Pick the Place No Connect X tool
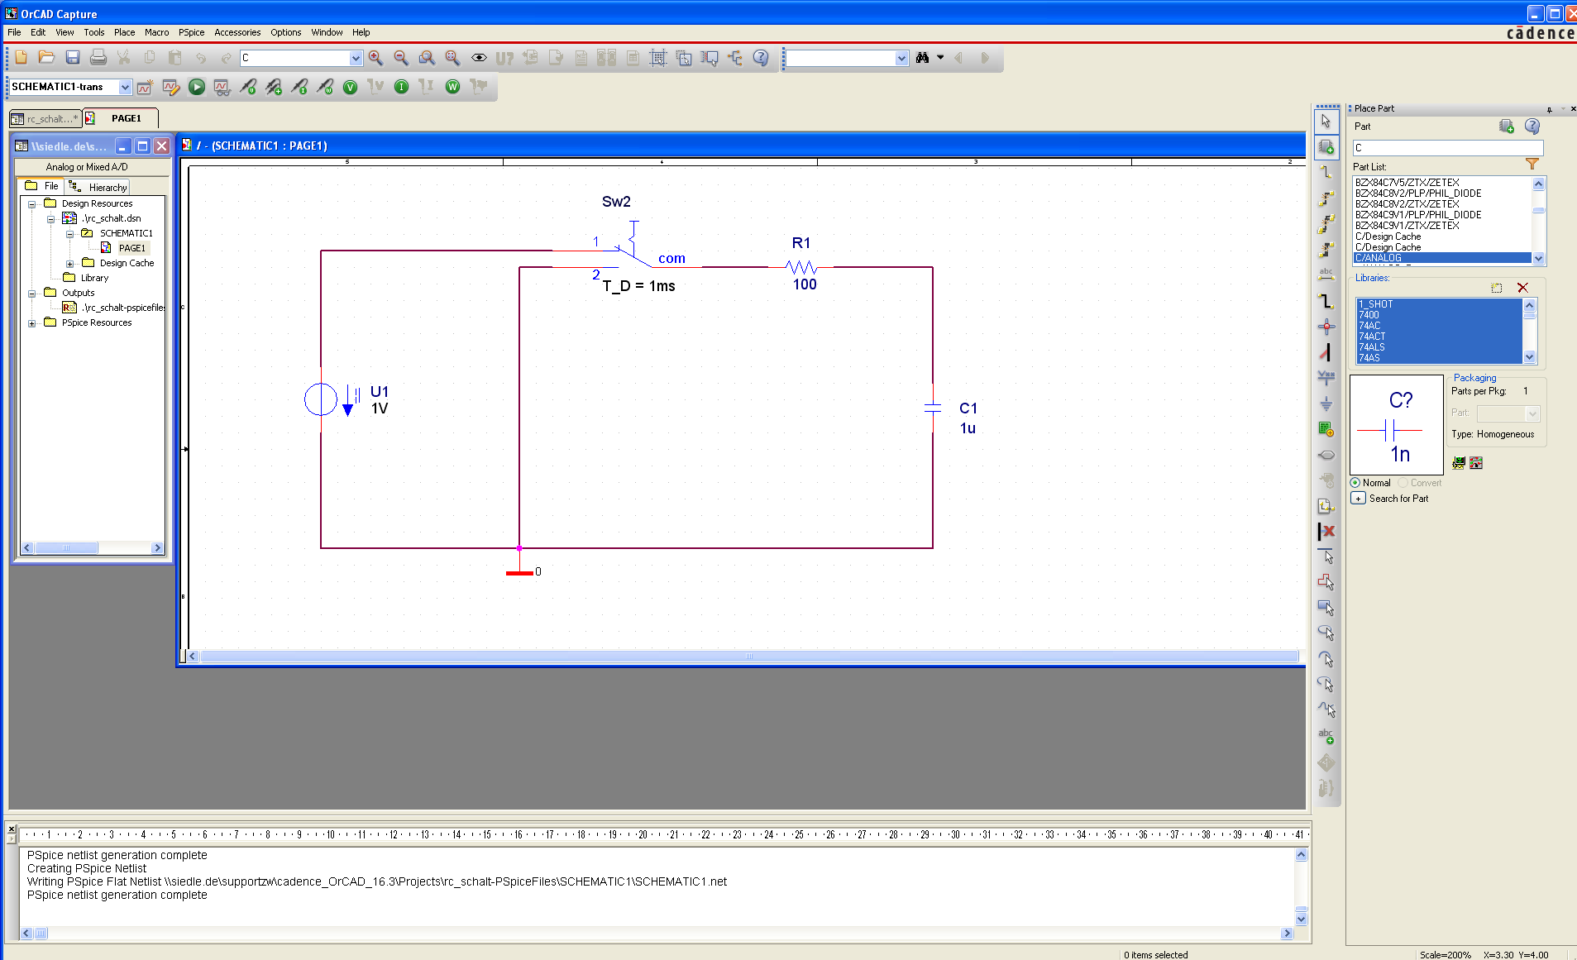Image resolution: width=1577 pixels, height=960 pixels. click(x=1326, y=531)
